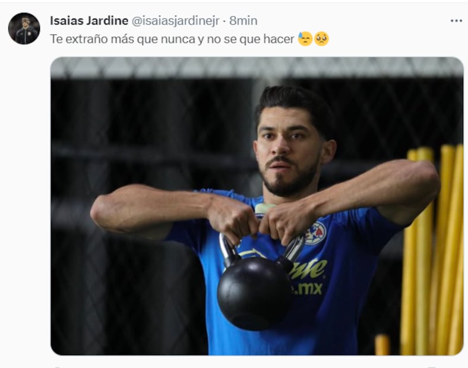Open the tweet via 8min timestamp

244,21
